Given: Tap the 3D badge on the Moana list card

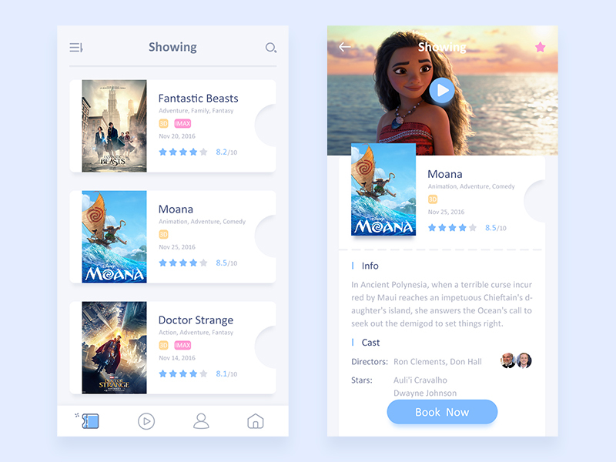Looking at the screenshot, I should coord(163,235).
